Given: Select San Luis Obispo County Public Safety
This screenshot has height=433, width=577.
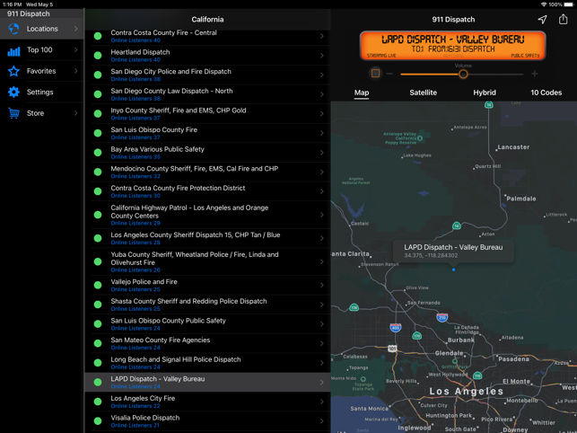Looking at the screenshot, I should click(207, 323).
